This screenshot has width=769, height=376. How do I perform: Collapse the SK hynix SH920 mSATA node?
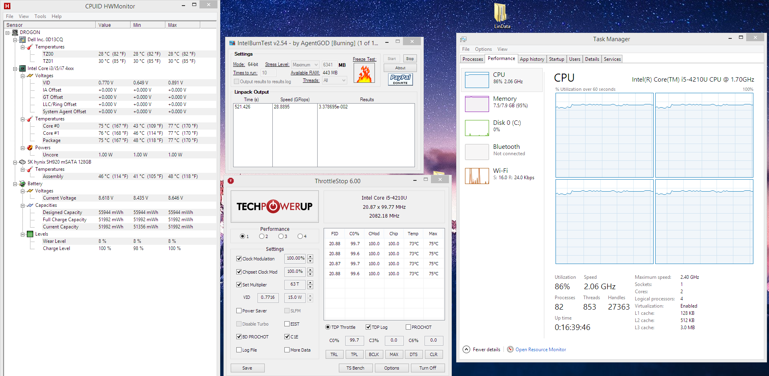tap(15, 162)
